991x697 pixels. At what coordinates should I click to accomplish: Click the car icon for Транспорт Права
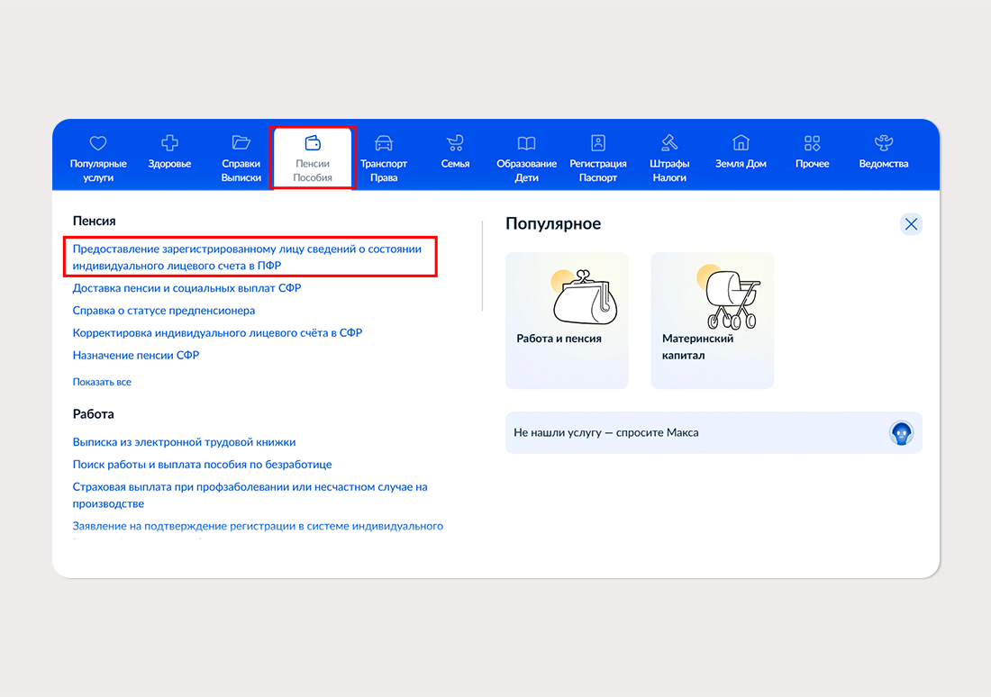pyautogui.click(x=384, y=143)
